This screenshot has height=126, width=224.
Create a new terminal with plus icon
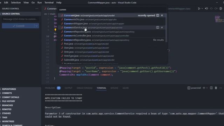204,88
